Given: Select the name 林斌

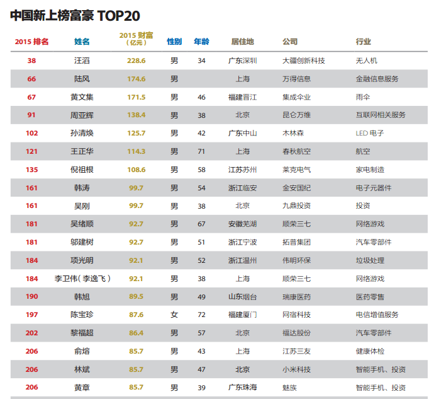Looking at the screenshot, I should tap(82, 369).
